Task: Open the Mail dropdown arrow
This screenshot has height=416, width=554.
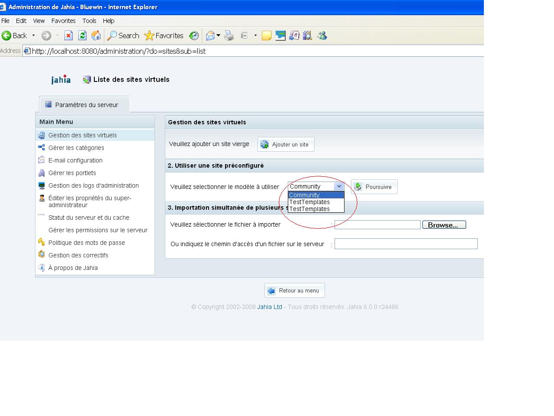Action: [x=218, y=36]
